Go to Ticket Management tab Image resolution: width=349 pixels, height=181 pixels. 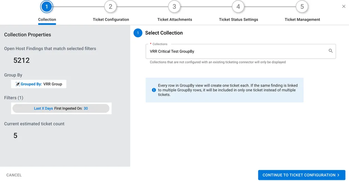click(x=302, y=19)
